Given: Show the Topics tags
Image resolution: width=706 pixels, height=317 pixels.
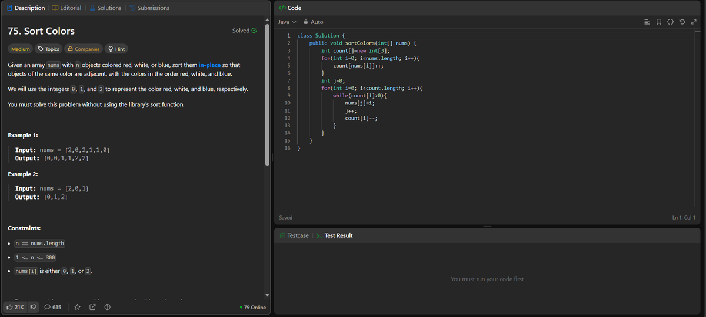Looking at the screenshot, I should 48,49.
